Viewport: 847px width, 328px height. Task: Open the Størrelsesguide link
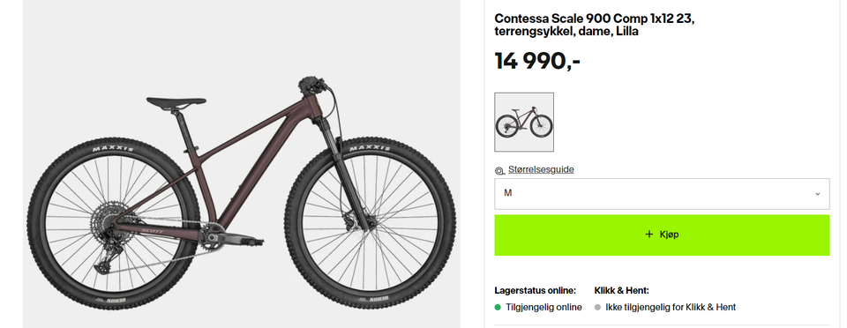tap(541, 169)
